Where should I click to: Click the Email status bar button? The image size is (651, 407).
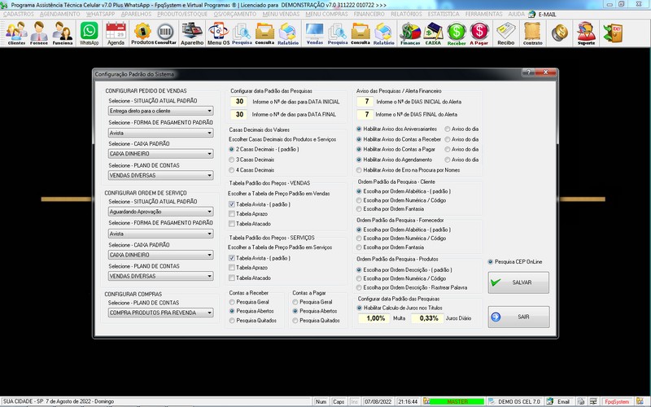(x=559, y=401)
